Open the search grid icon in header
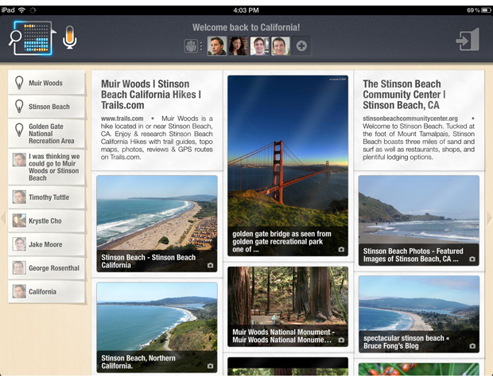The height and width of the screenshot is (382, 493). (33, 38)
